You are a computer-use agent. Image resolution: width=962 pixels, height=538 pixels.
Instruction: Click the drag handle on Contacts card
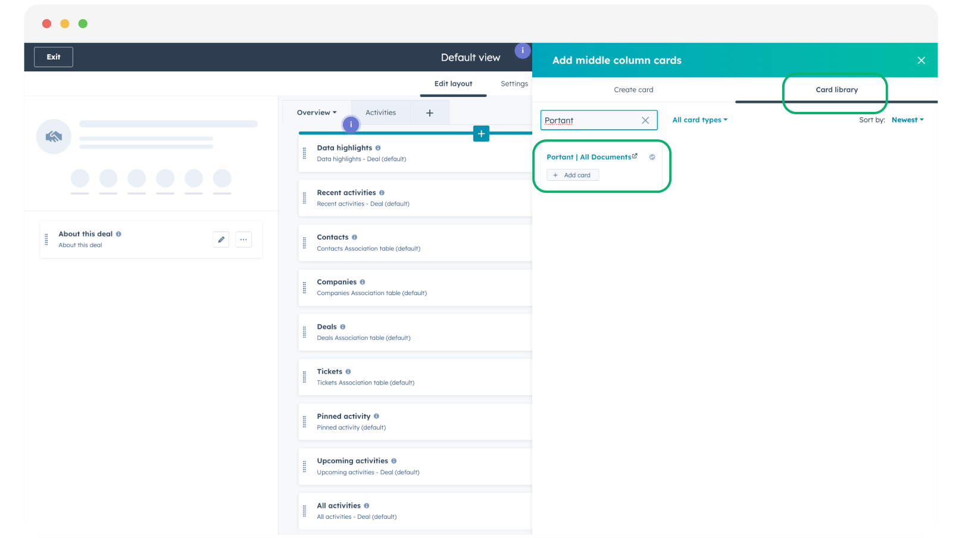(305, 243)
